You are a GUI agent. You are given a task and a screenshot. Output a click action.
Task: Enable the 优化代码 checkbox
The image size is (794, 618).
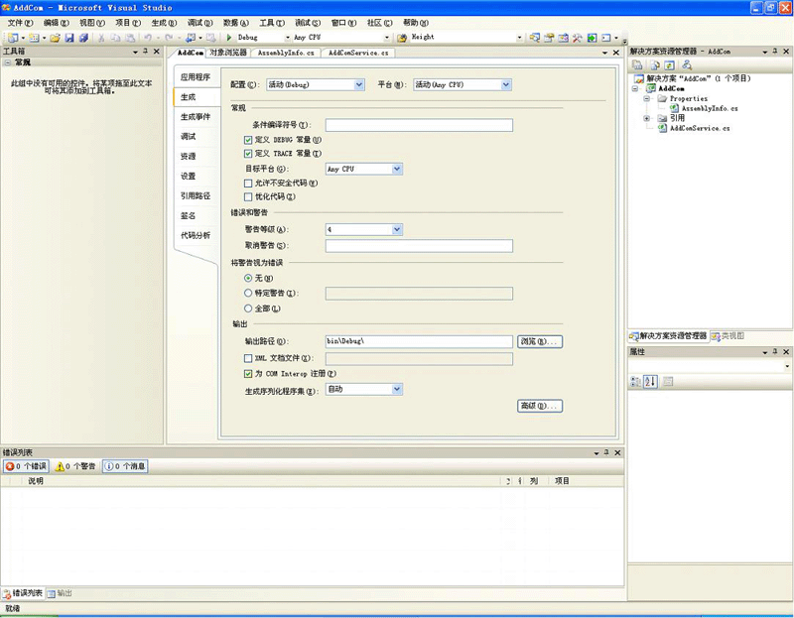[248, 196]
